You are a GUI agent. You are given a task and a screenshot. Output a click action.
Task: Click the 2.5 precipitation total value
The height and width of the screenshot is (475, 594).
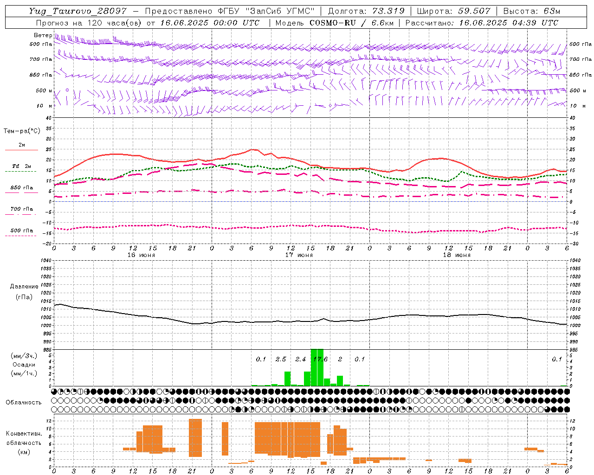click(281, 359)
